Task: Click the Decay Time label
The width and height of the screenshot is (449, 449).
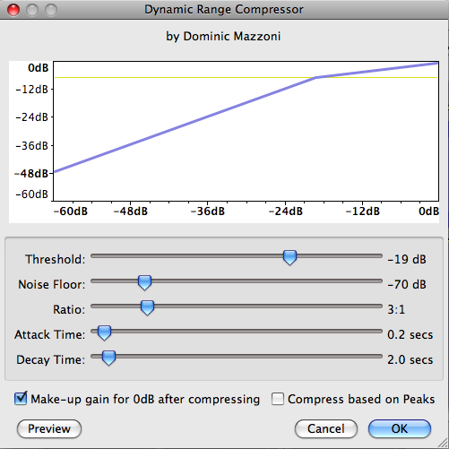Action: point(51,359)
